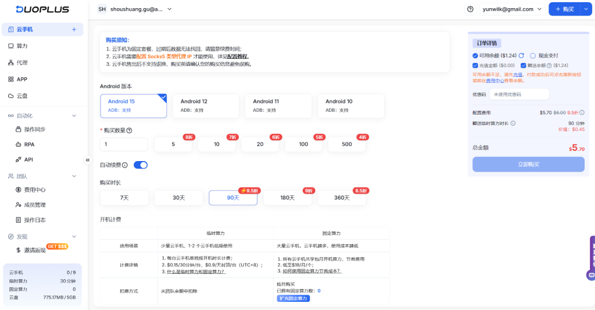Go to RPA in the sidebar

tap(29, 144)
